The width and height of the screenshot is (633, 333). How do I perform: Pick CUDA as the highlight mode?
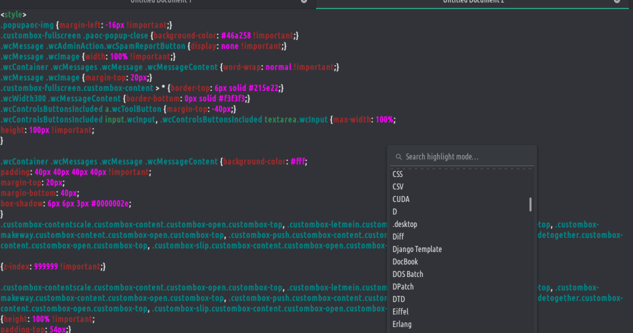[401, 199]
